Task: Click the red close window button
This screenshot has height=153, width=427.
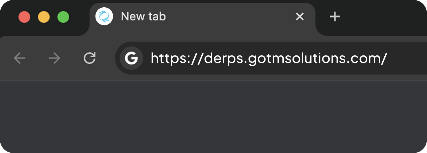Action: (x=24, y=17)
